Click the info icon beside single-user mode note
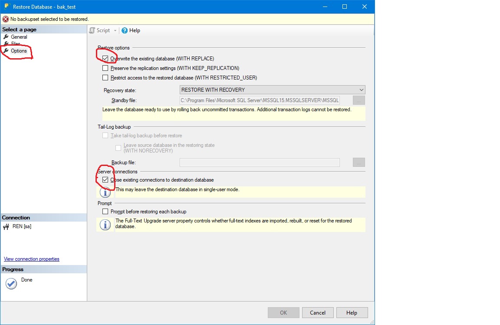The height and width of the screenshot is (325, 500). point(105,192)
